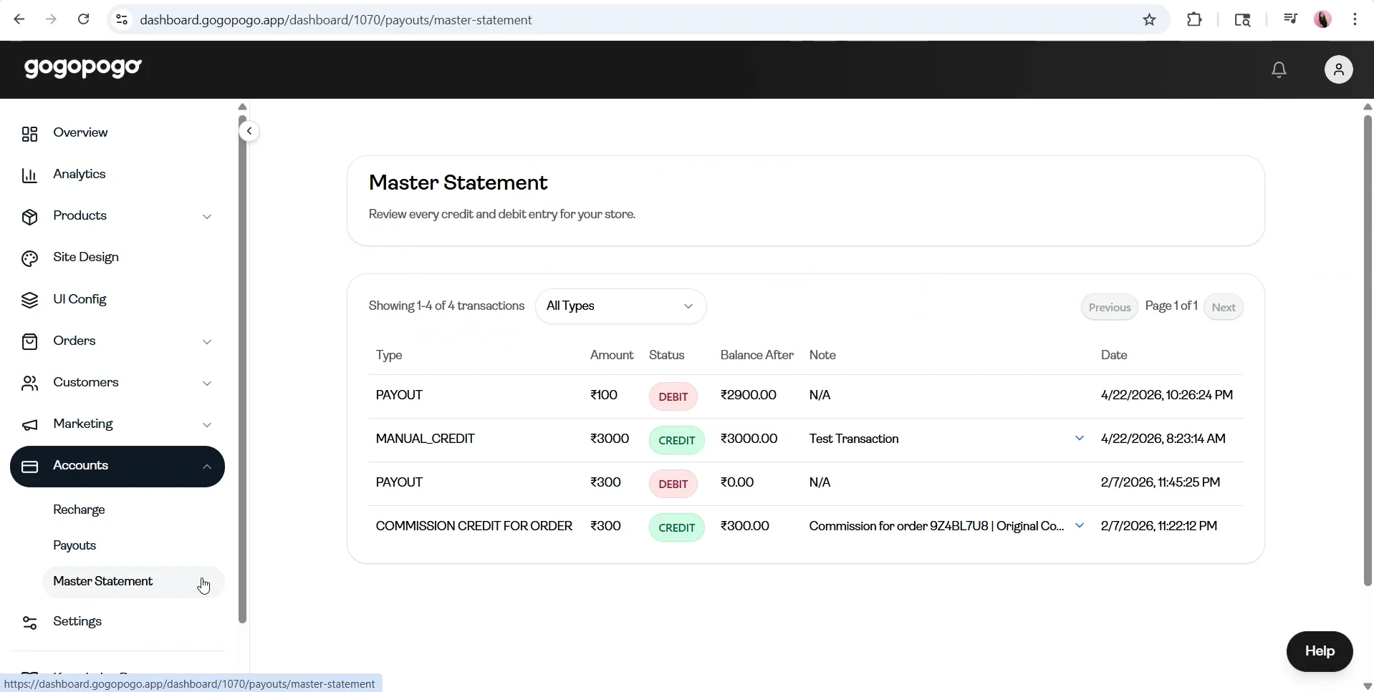The height and width of the screenshot is (692, 1374).
Task: Open the notifications bell
Action: (1279, 69)
